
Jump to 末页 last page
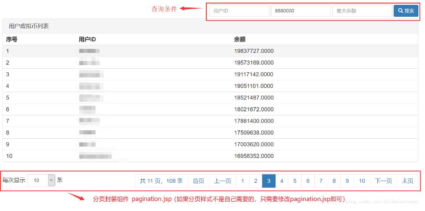pyautogui.click(x=408, y=181)
